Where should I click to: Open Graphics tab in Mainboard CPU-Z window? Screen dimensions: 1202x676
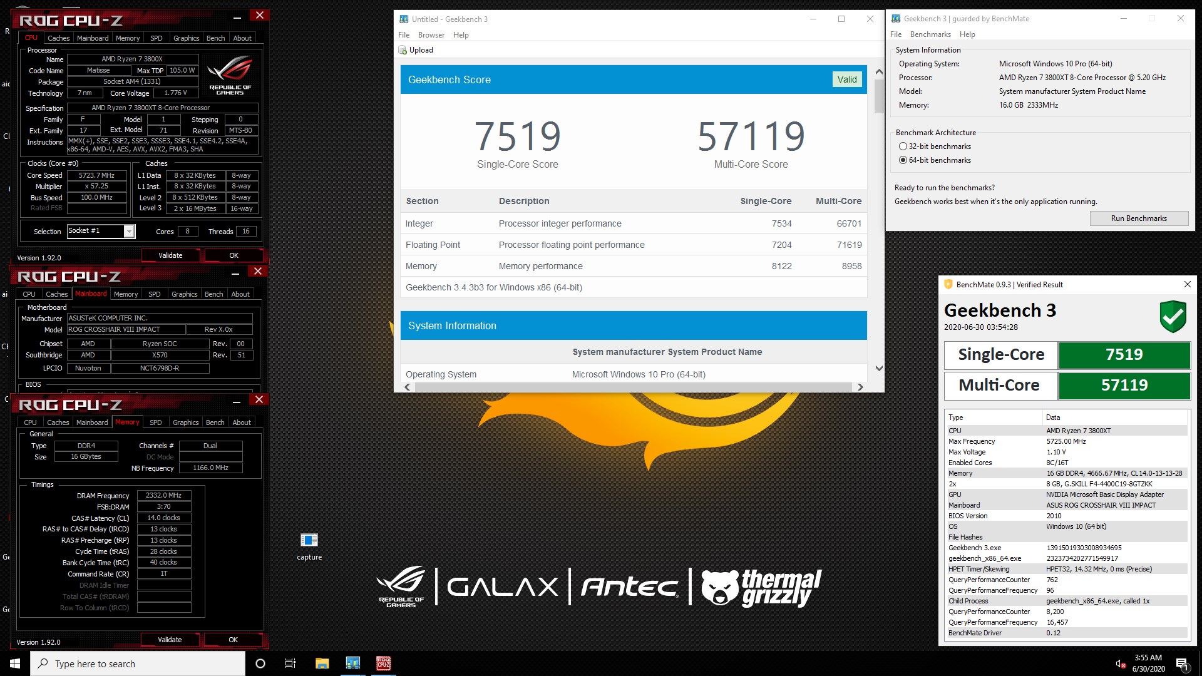184,294
